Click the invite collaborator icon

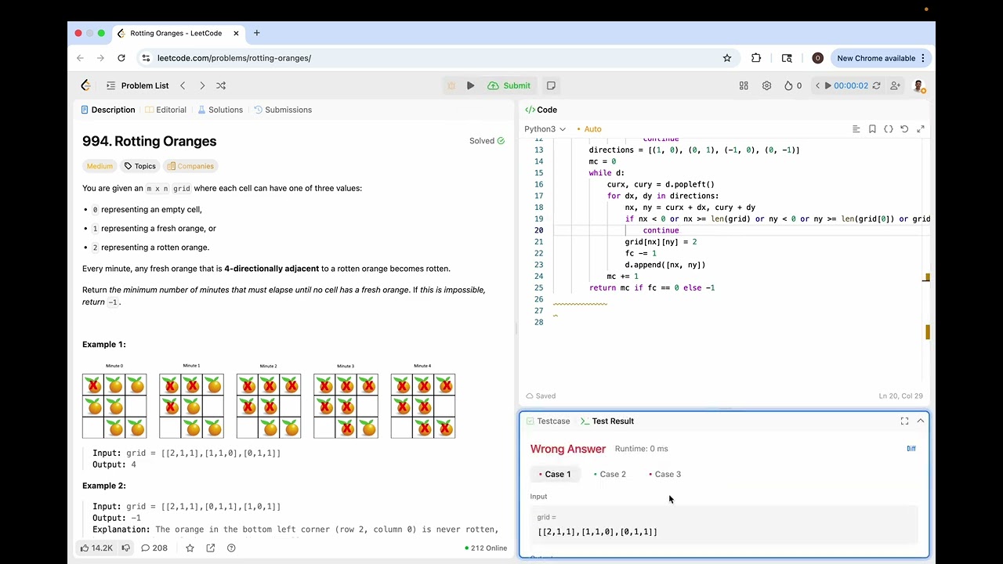(x=895, y=85)
